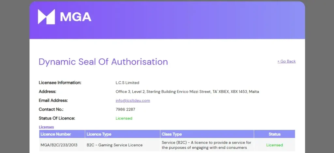Click the MGA logo in the header
Viewport: 334px width, 153px height.
tap(65, 17)
